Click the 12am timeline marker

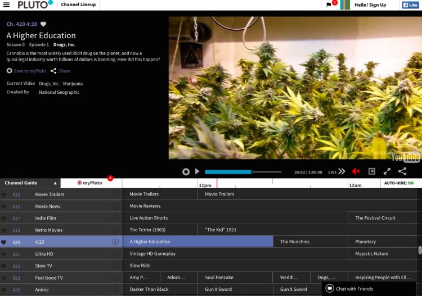coord(355,185)
